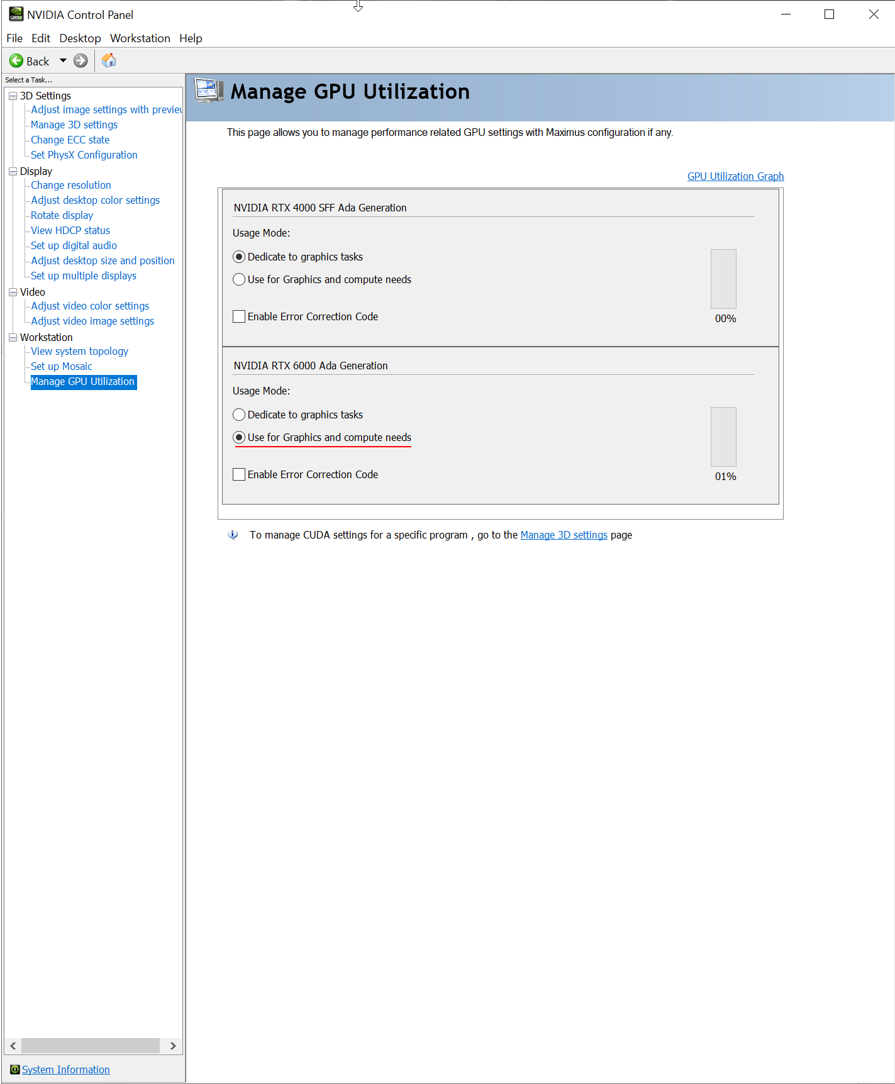895x1084 pixels.
Task: Open Set up Mosaic
Action: (62, 366)
